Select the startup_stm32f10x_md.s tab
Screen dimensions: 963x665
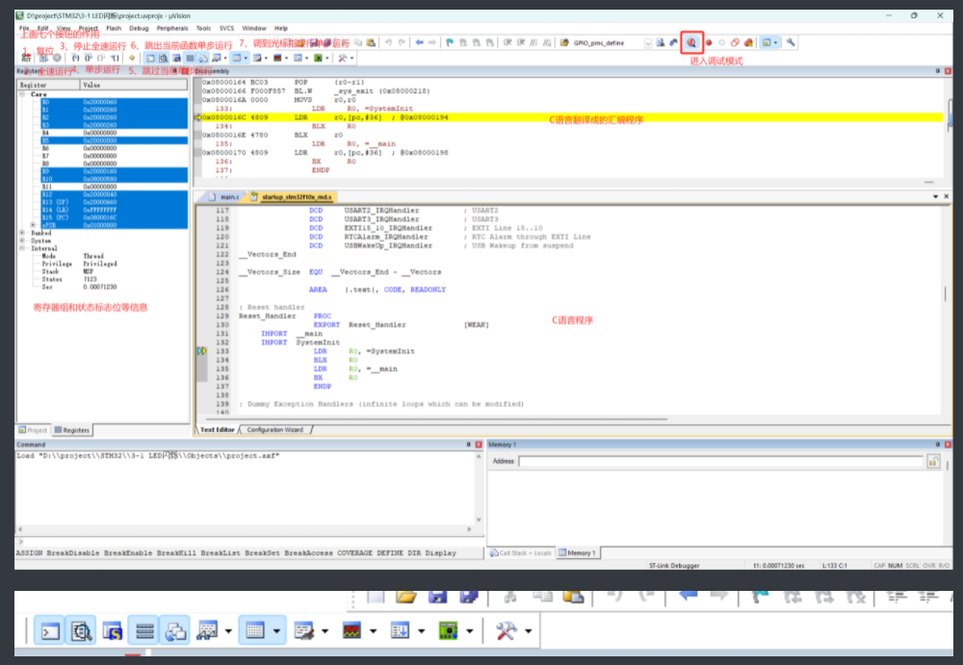pyautogui.click(x=292, y=197)
